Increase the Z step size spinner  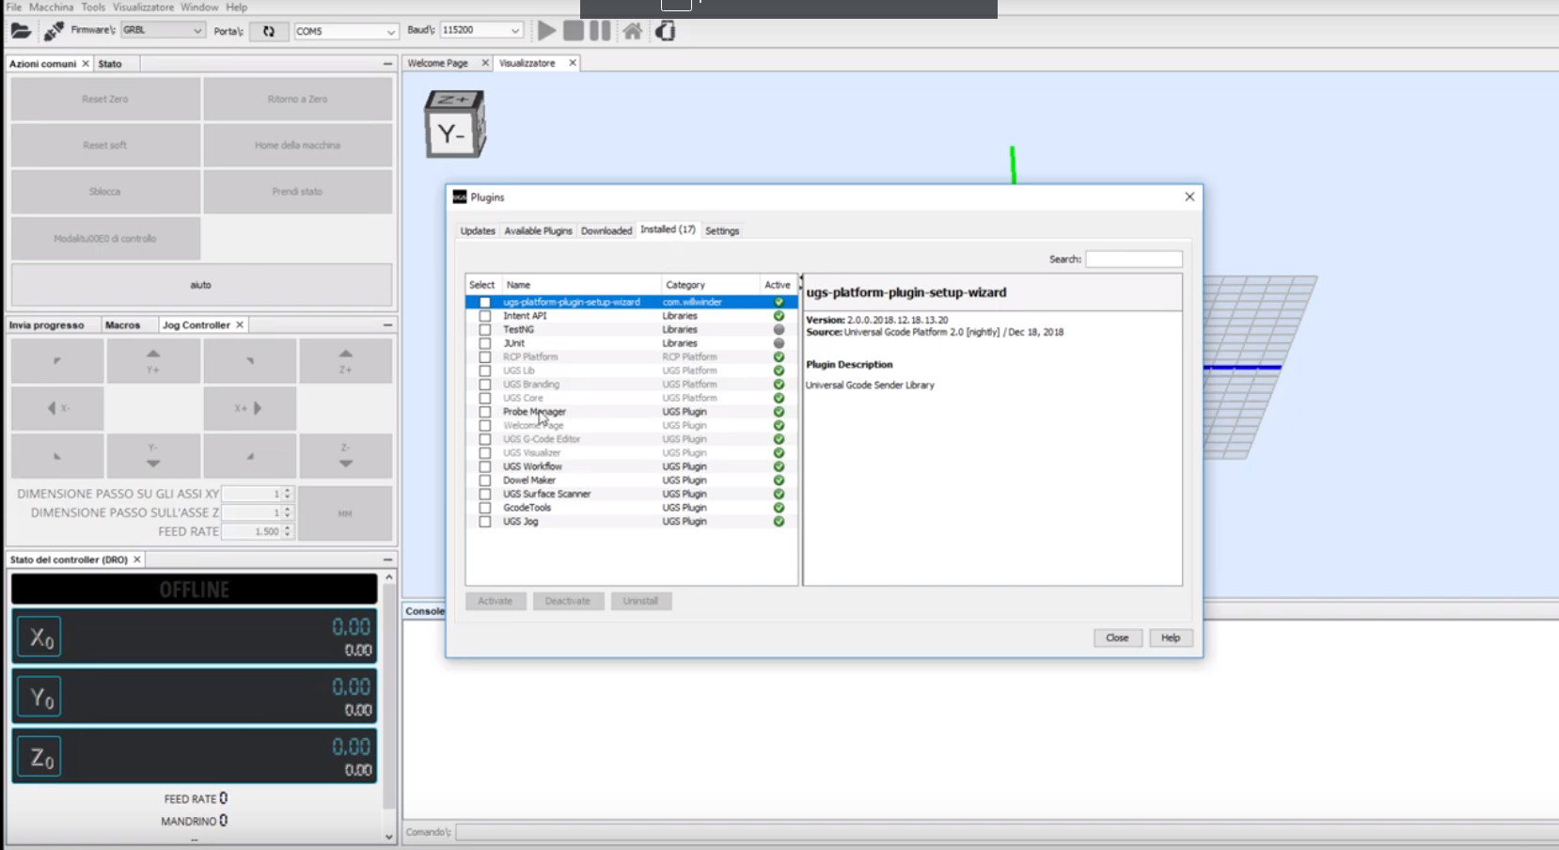pyautogui.click(x=288, y=509)
